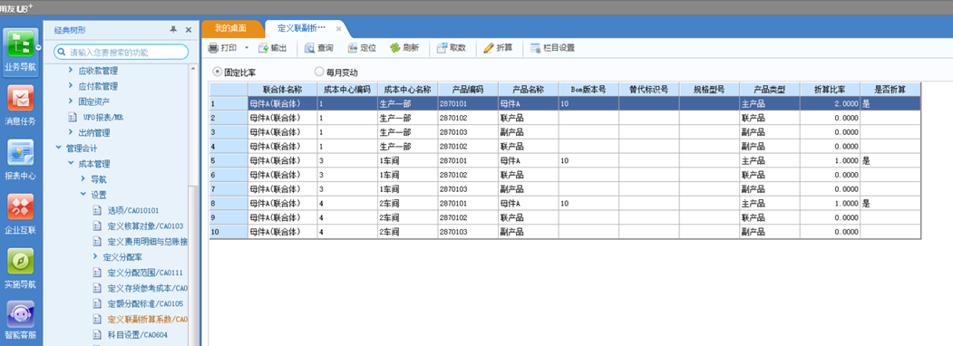The image size is (953, 346).
Task: Click product code 2870103 in row 3
Action: 468,132
